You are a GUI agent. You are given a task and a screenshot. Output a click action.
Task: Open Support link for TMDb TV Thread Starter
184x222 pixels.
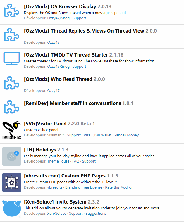[x=79, y=66]
